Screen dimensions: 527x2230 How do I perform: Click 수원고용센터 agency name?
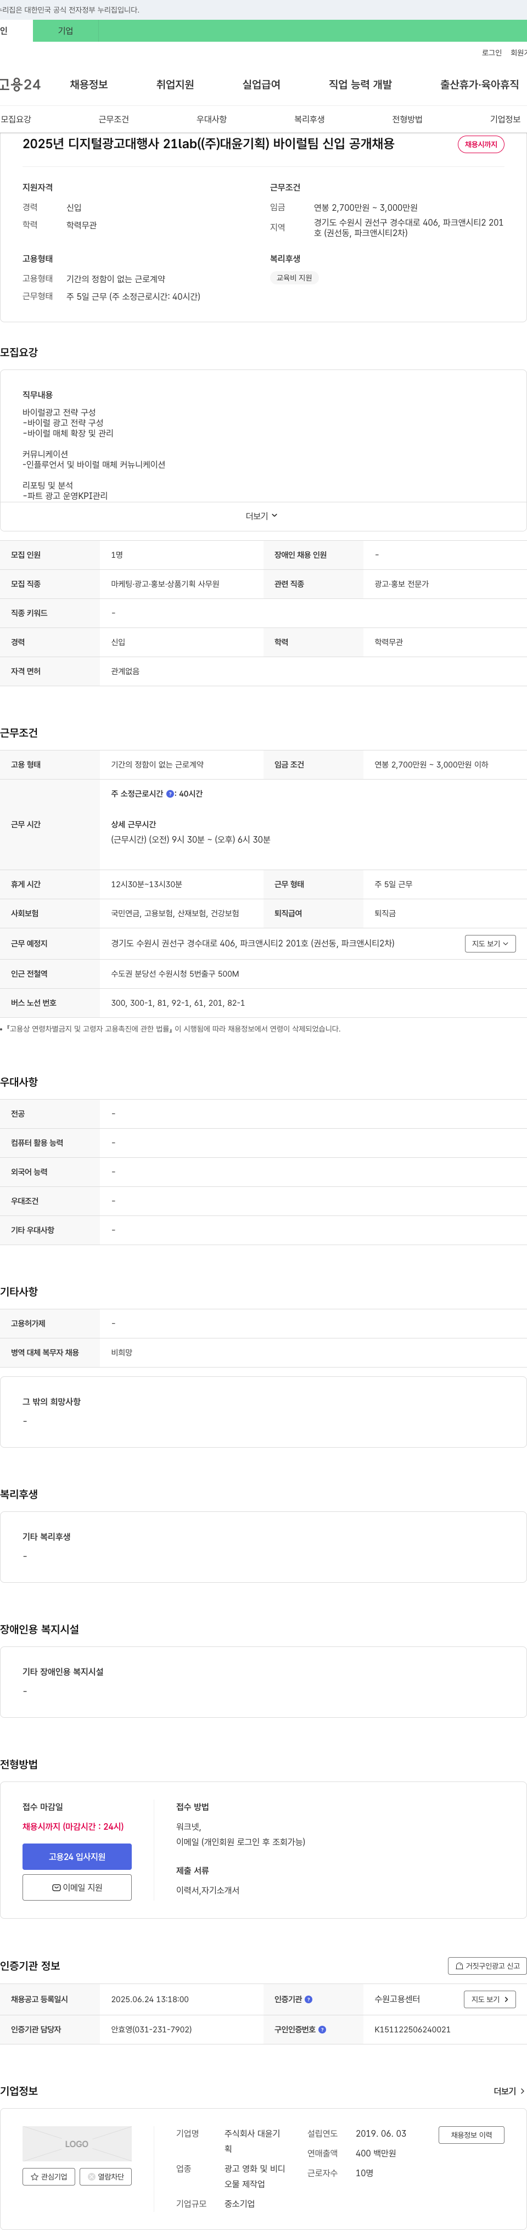click(397, 1999)
